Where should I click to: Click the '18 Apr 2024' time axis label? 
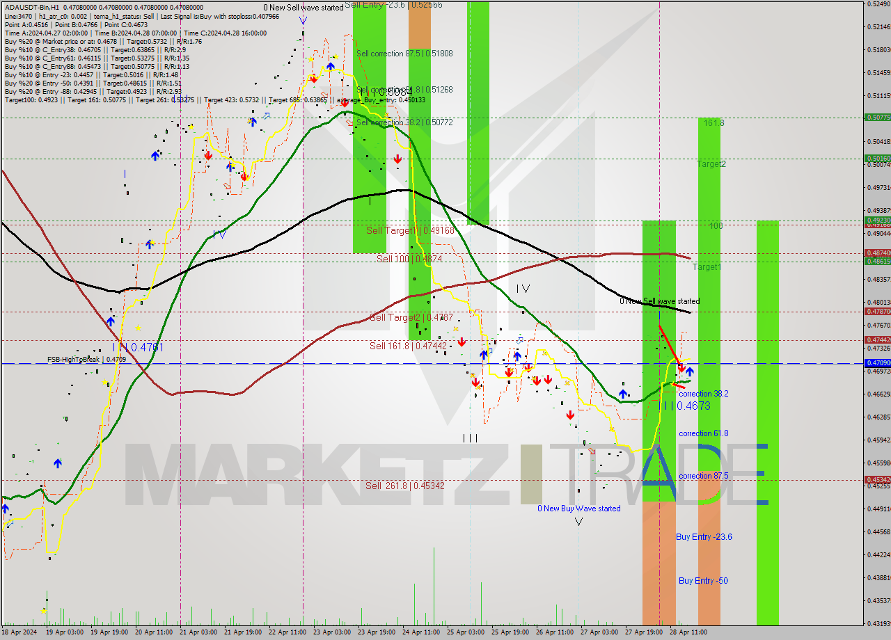click(19, 633)
